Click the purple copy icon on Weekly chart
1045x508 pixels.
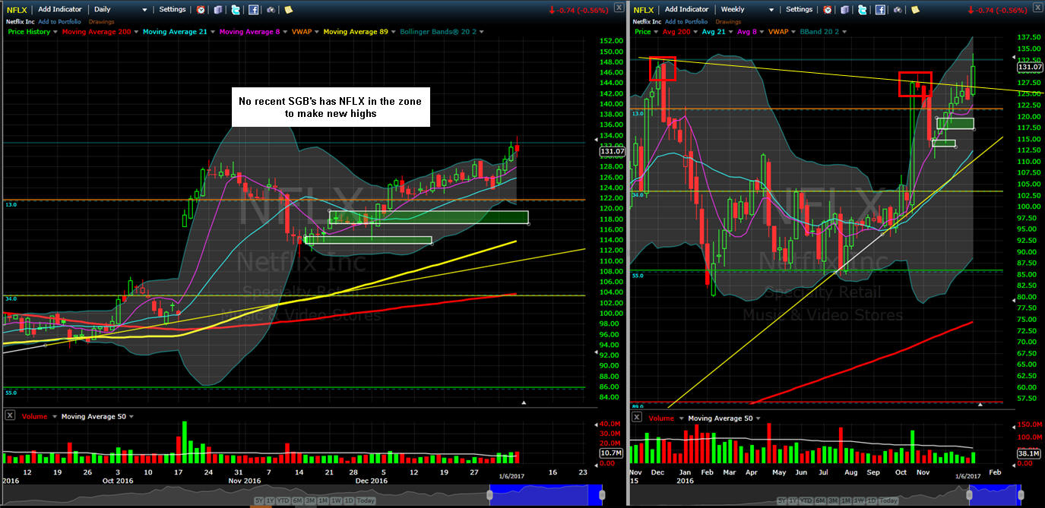tap(844, 10)
